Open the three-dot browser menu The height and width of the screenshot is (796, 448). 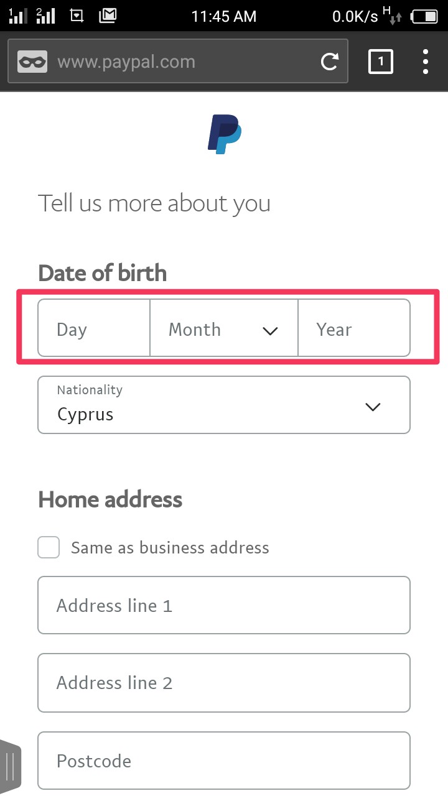pos(426,62)
